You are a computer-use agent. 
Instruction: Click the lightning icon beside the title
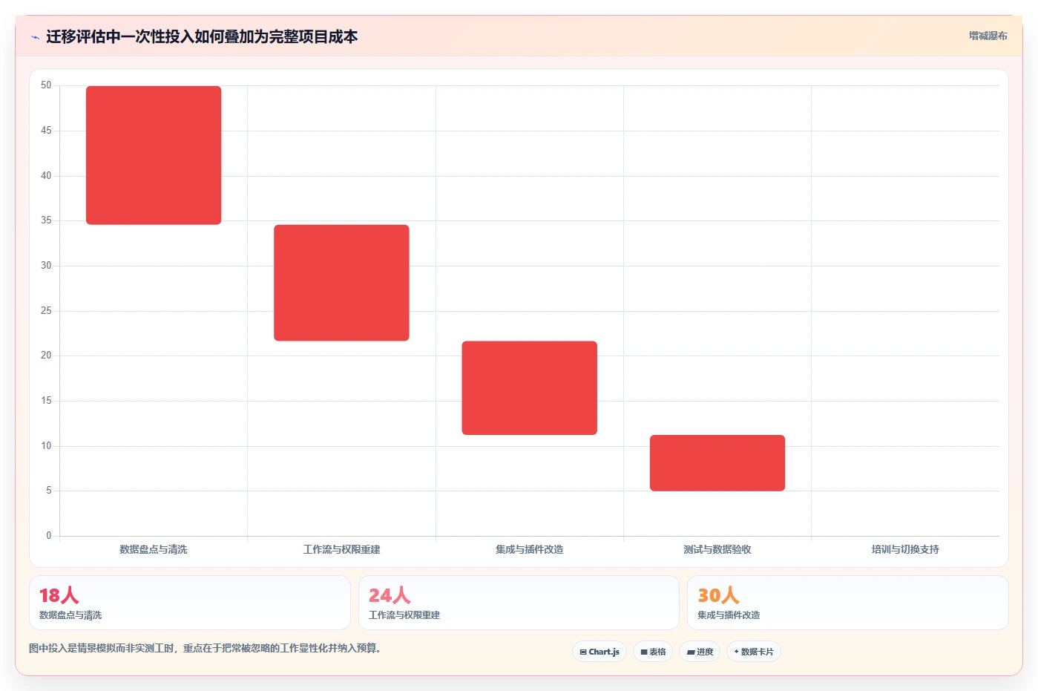pyautogui.click(x=35, y=37)
